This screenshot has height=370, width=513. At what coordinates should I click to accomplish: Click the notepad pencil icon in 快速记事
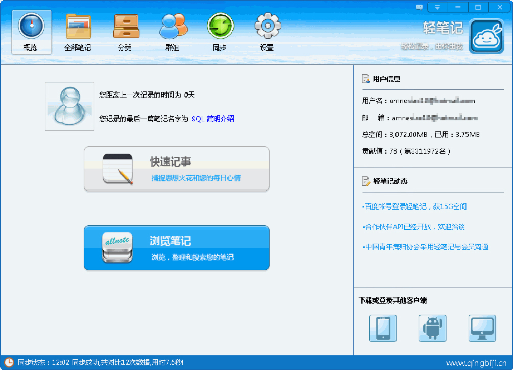pyautogui.click(x=118, y=169)
